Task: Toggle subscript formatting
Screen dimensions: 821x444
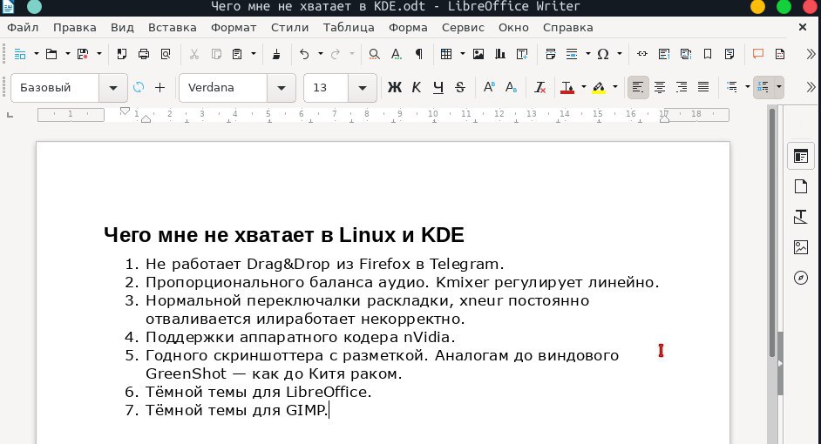Action: (x=511, y=87)
